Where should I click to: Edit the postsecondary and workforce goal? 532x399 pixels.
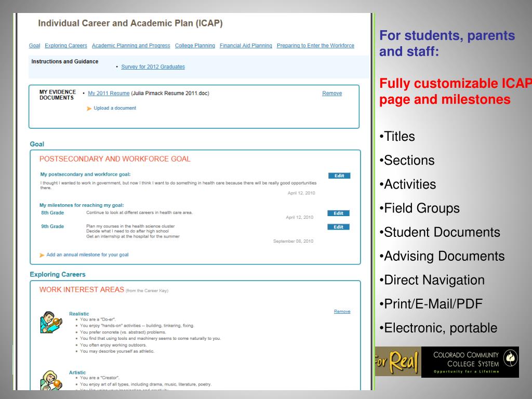click(x=339, y=176)
